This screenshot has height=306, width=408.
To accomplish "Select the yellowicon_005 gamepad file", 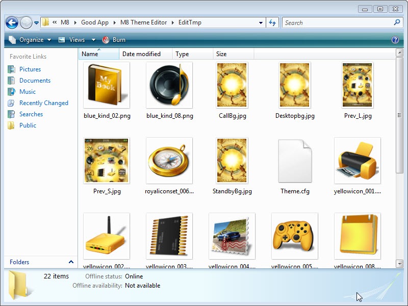I will pyautogui.click(x=295, y=236).
